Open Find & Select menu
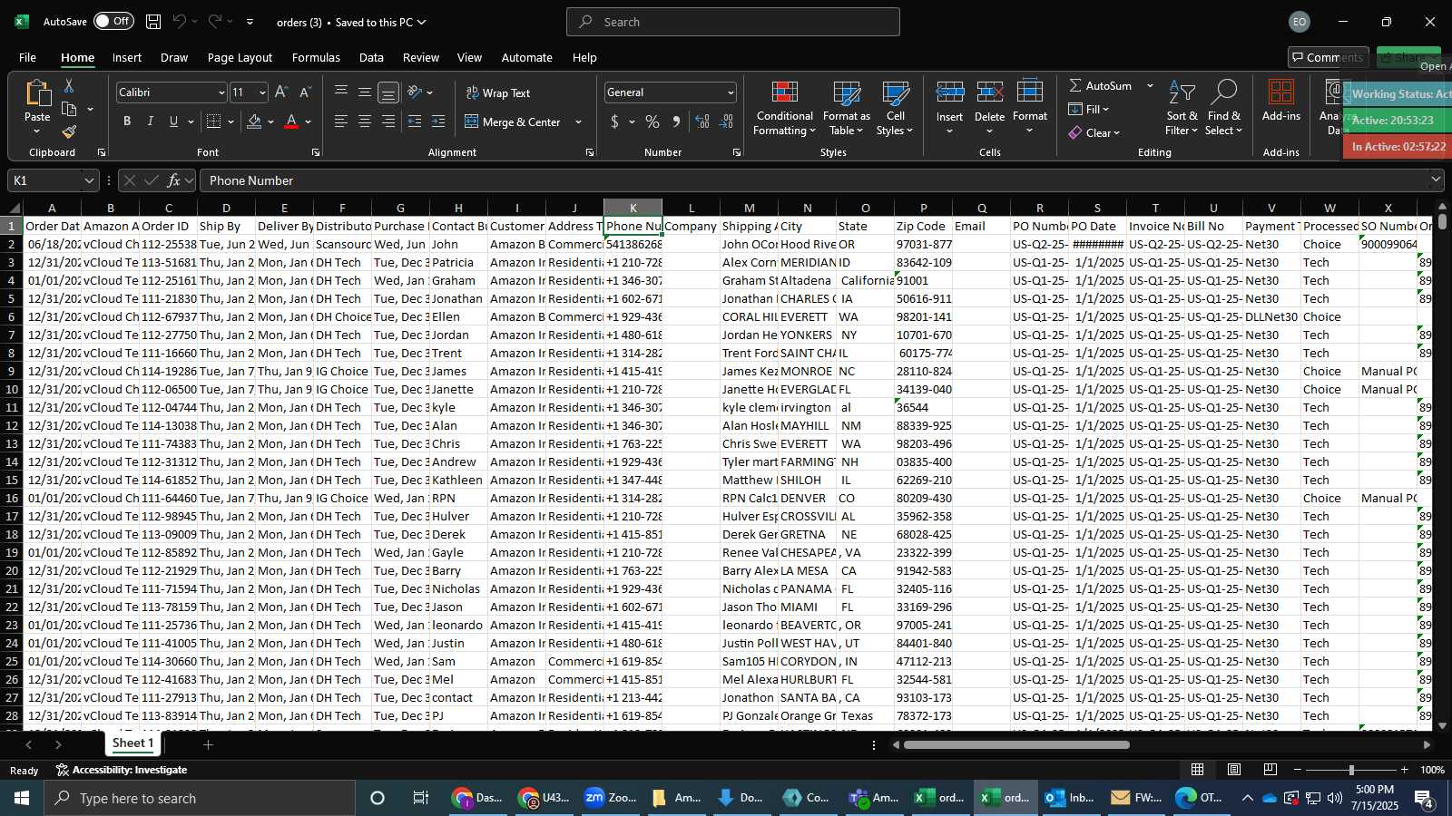Viewport: 1452px width, 816px height. [x=1224, y=109]
